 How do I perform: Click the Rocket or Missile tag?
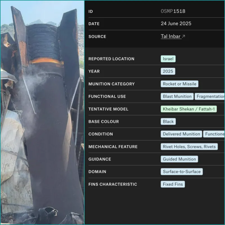coord(179,84)
